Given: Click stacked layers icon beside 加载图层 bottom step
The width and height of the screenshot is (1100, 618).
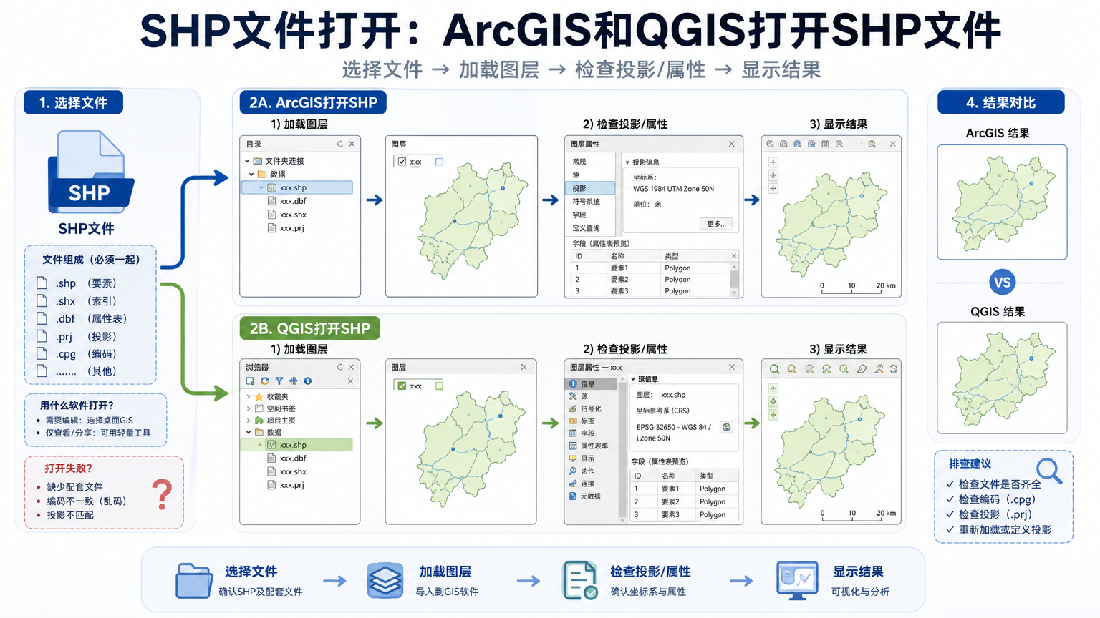Looking at the screenshot, I should tap(385, 580).
